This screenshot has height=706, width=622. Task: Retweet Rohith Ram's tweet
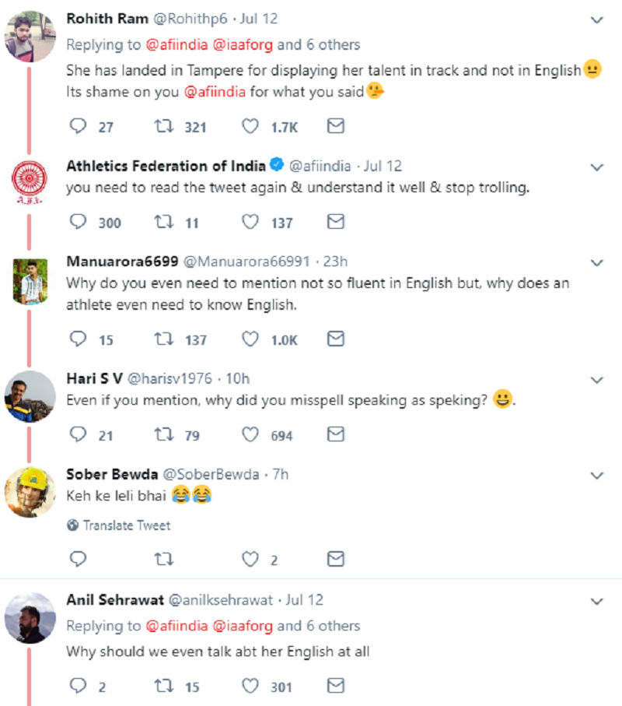click(x=165, y=127)
